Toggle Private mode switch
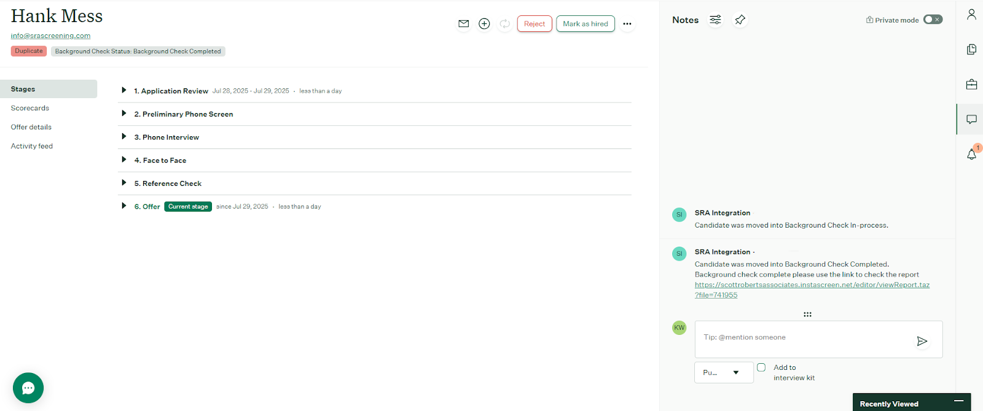983x411 pixels. point(933,20)
